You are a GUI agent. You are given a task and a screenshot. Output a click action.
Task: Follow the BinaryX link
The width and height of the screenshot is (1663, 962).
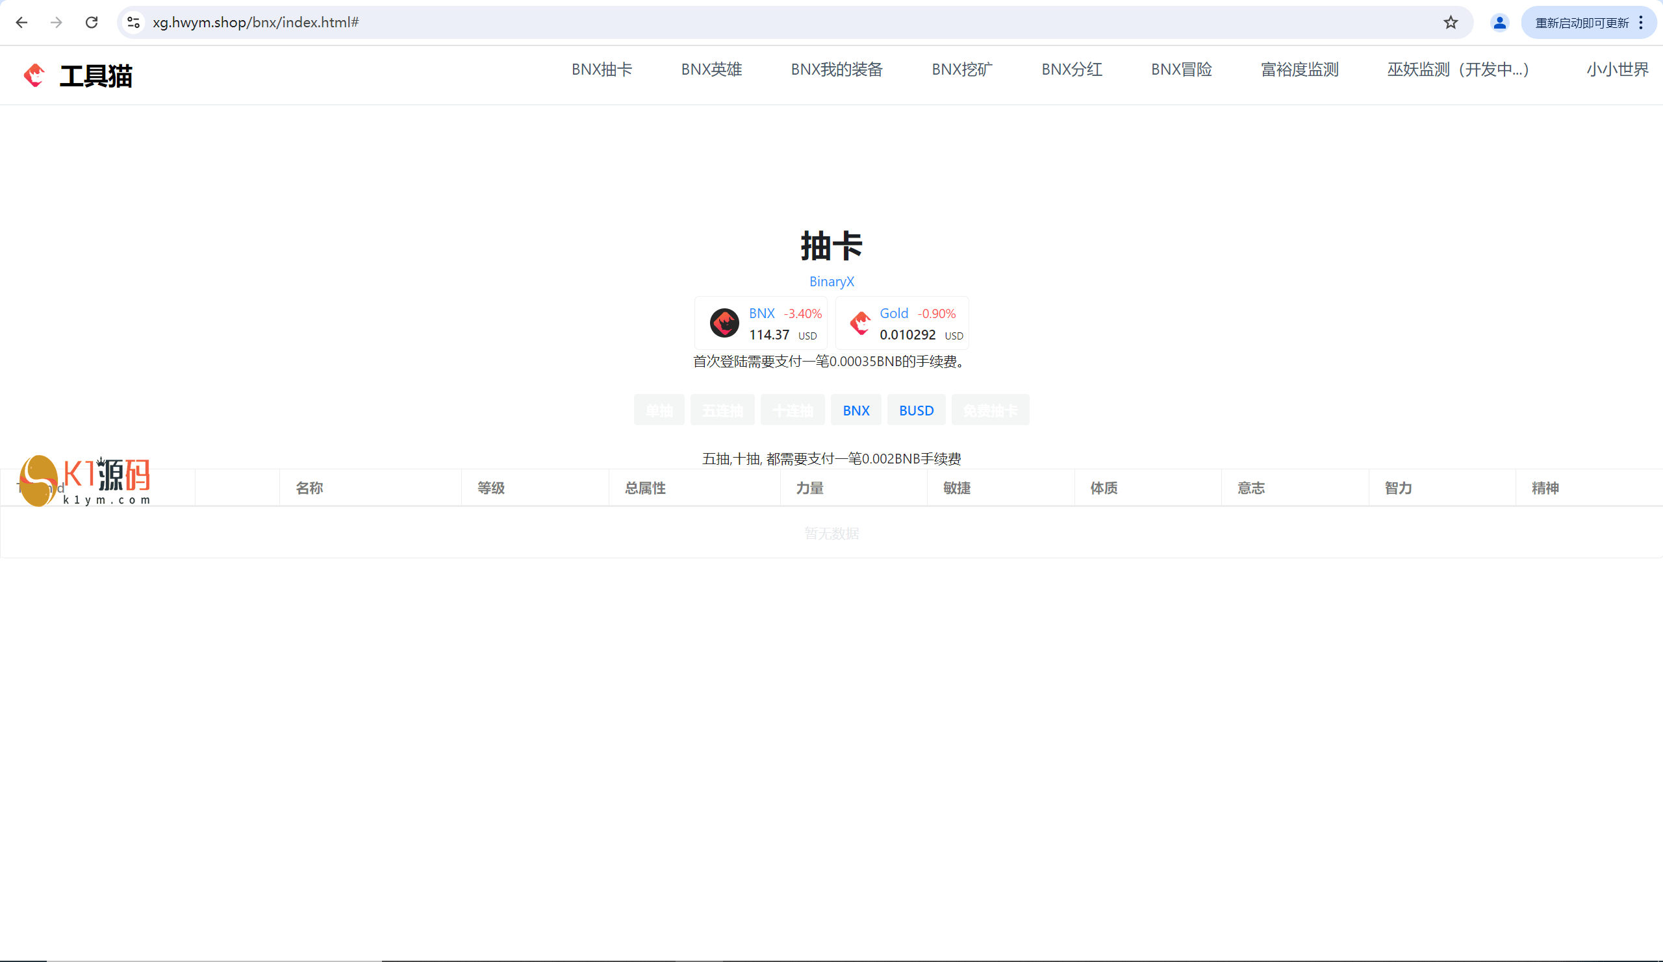tap(831, 282)
